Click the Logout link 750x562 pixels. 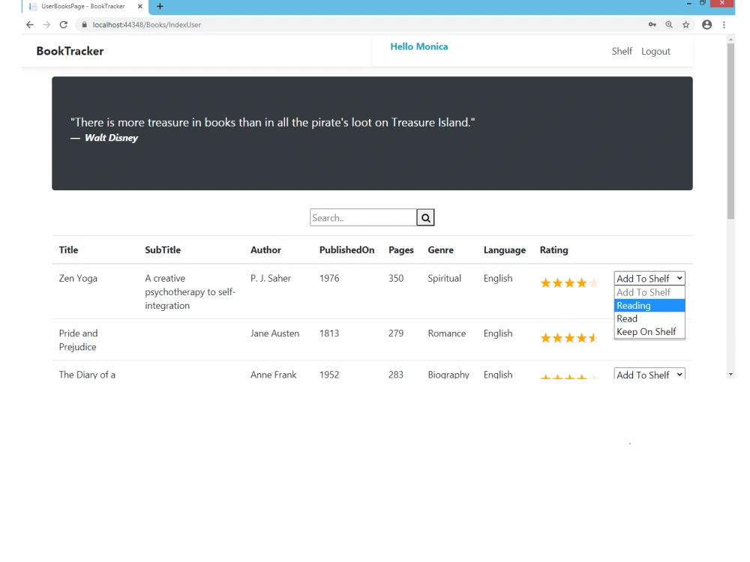click(x=655, y=51)
